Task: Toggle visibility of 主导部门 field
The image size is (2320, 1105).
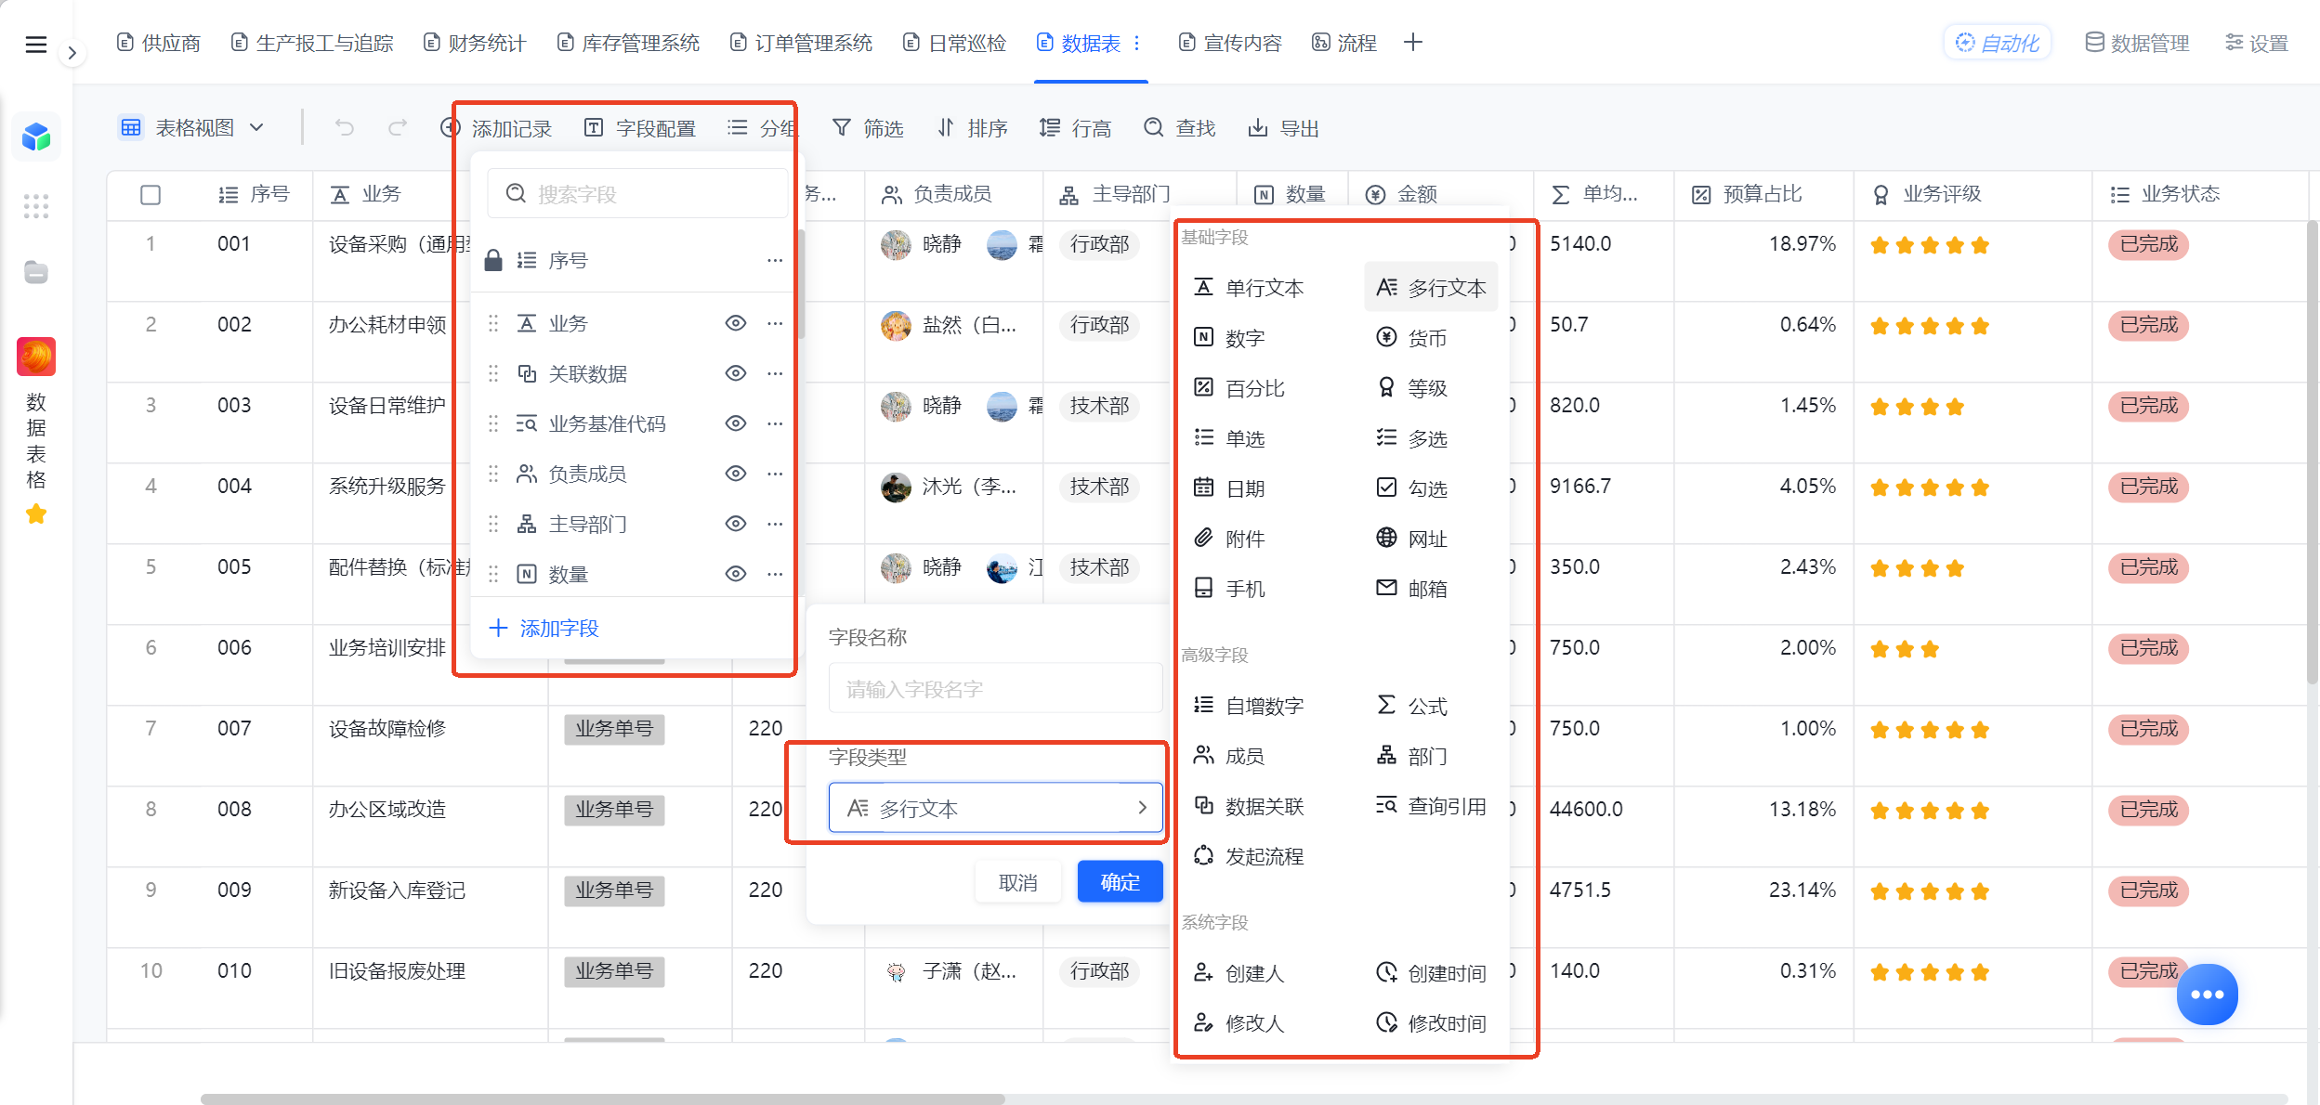Action: (736, 524)
